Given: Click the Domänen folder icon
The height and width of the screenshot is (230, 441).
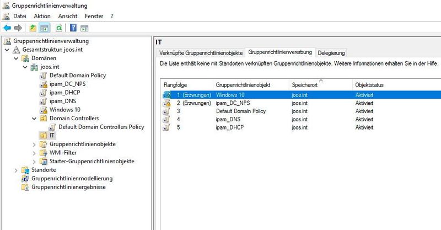Looking at the screenshot, I should [x=25, y=58].
